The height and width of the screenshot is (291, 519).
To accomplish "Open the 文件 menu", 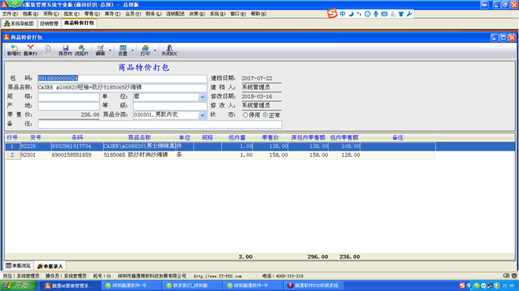I will click(x=9, y=14).
